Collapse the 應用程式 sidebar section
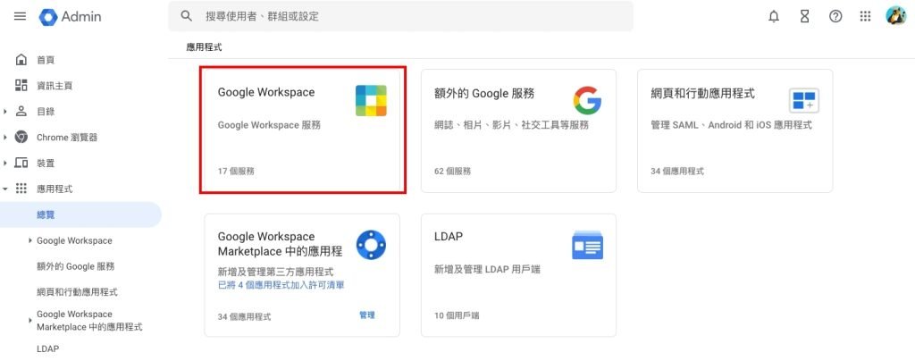915x361 pixels. (5, 189)
